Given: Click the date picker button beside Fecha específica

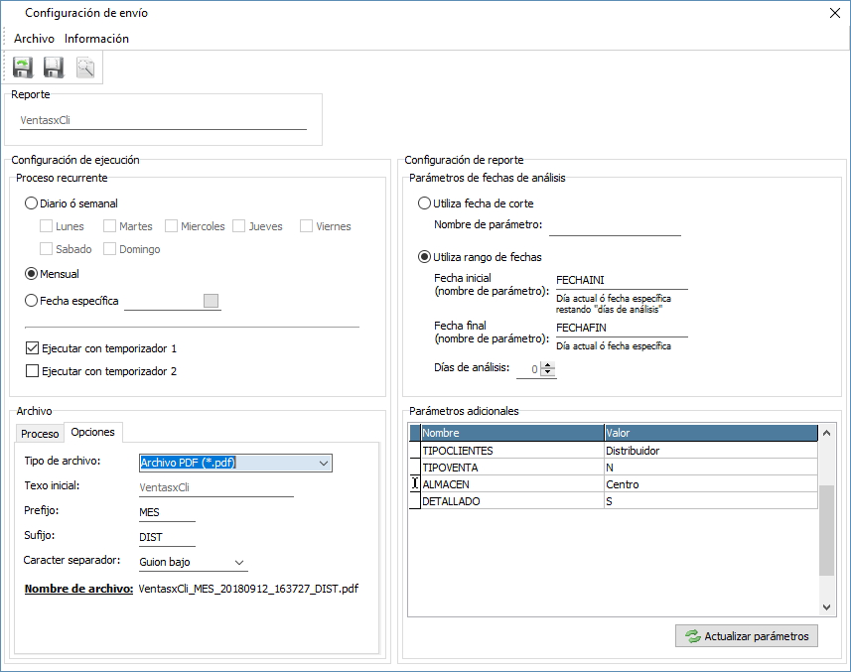Looking at the screenshot, I should 211,301.
